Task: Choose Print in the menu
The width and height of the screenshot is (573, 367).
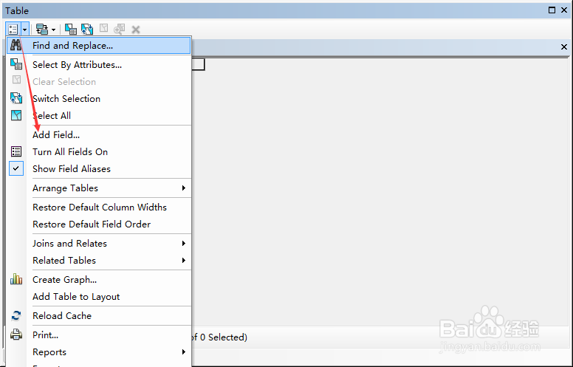Action: tap(99, 335)
